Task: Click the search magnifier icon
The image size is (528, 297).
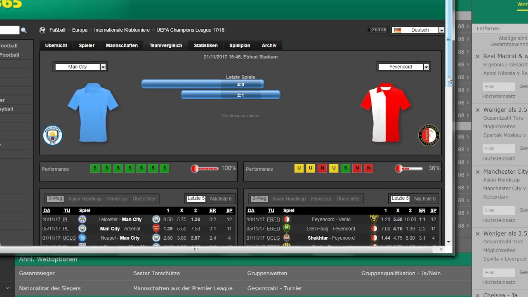Action: [24, 30]
